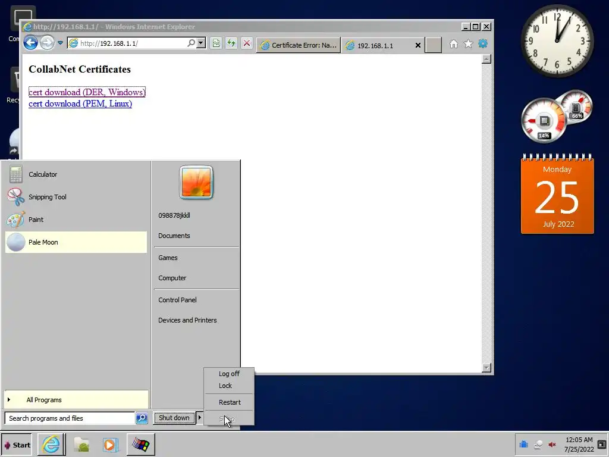Screen dimensions: 609x457
Task: Click the Shut down button
Action: 174,418
